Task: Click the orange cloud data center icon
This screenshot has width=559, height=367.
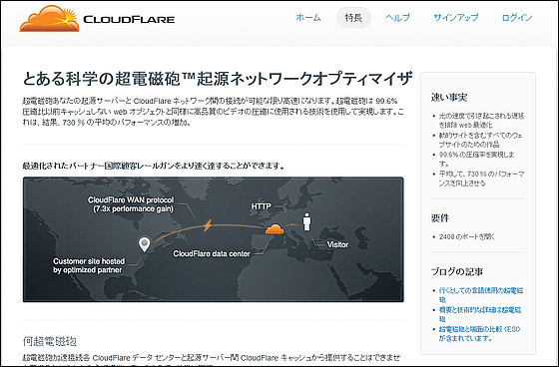Action: click(x=275, y=229)
